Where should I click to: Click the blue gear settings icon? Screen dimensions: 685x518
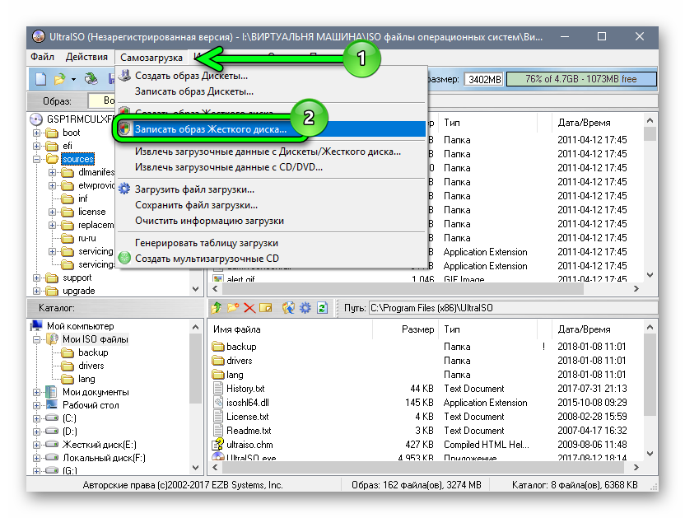pyautogui.click(x=305, y=308)
